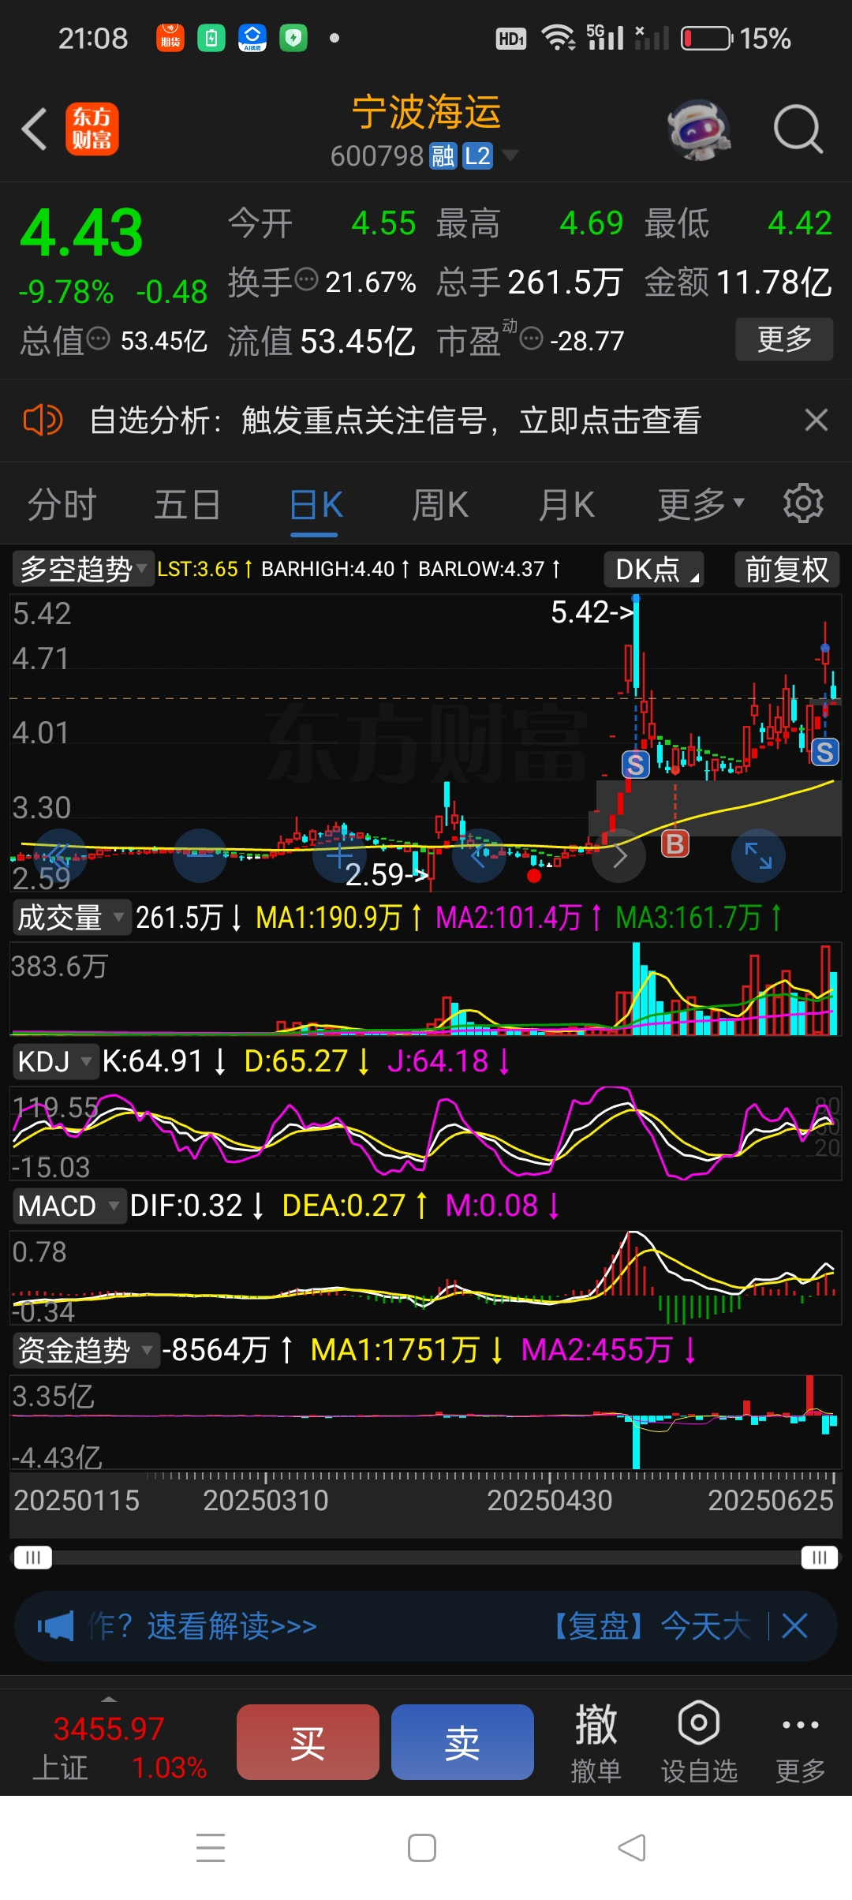Image resolution: width=852 pixels, height=1900 pixels.
Task: Tap info icon beside 换手
Action: click(x=306, y=279)
